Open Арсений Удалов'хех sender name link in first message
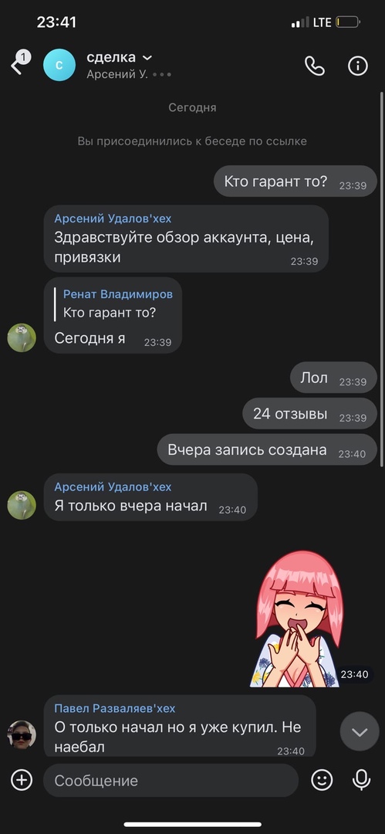 113,219
